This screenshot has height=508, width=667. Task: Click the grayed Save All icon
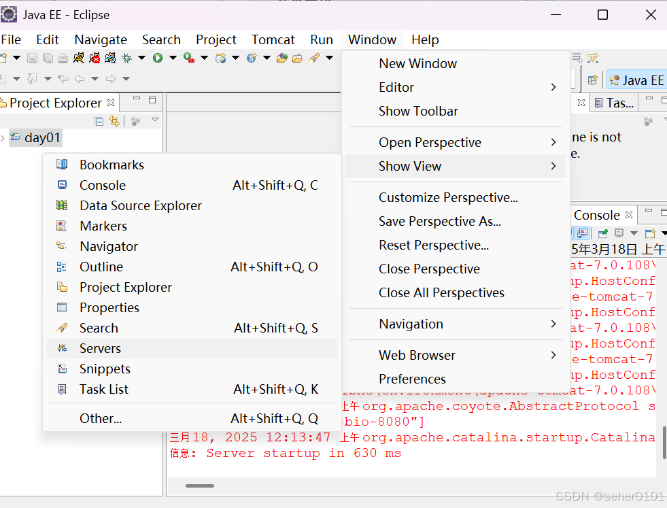click(x=48, y=57)
